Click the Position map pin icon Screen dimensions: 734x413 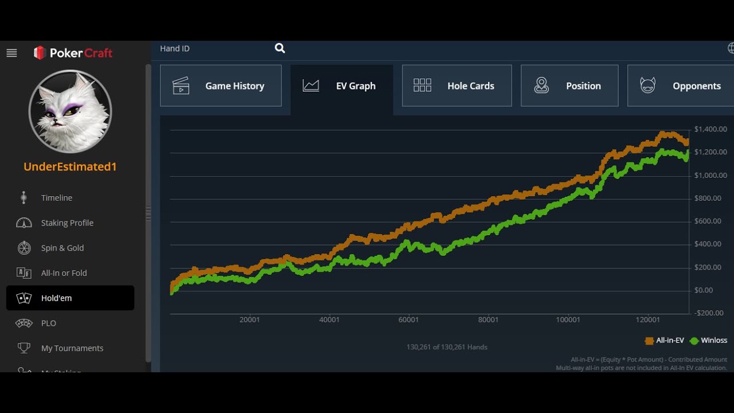[x=541, y=85]
